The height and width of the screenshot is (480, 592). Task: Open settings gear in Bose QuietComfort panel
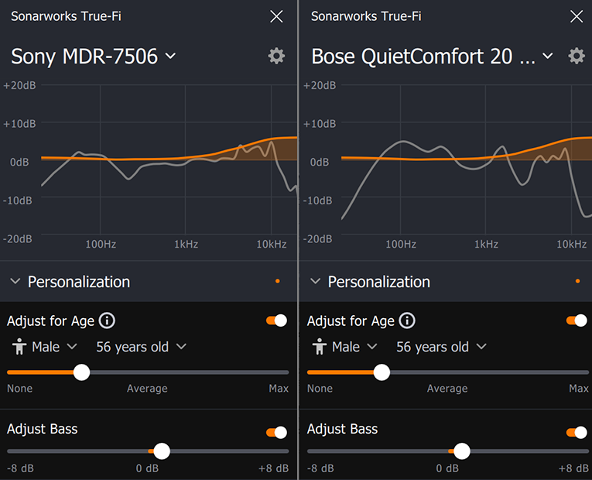pos(577,56)
